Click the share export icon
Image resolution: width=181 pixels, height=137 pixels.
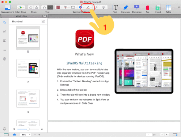[x=37, y=8]
